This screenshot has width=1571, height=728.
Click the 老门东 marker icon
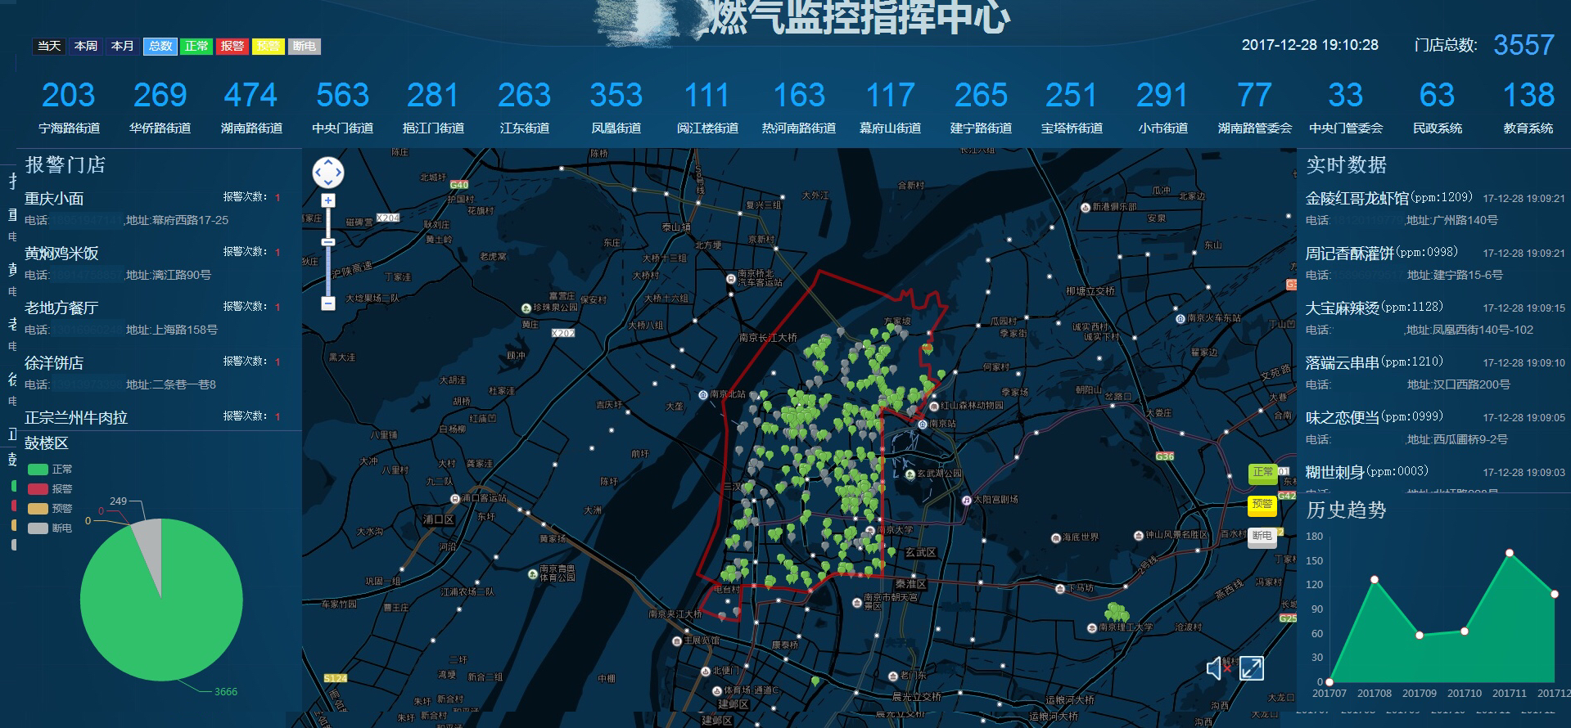[x=892, y=676]
